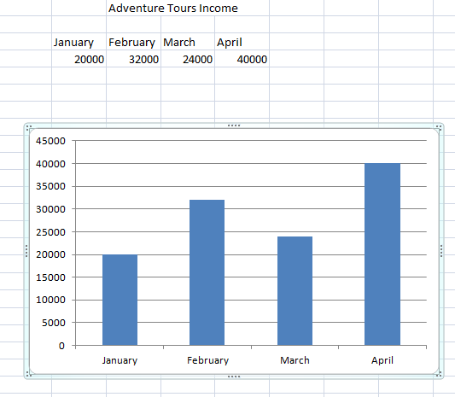455x397 pixels.
Task: Select the March bar in the chart
Action: point(295,291)
